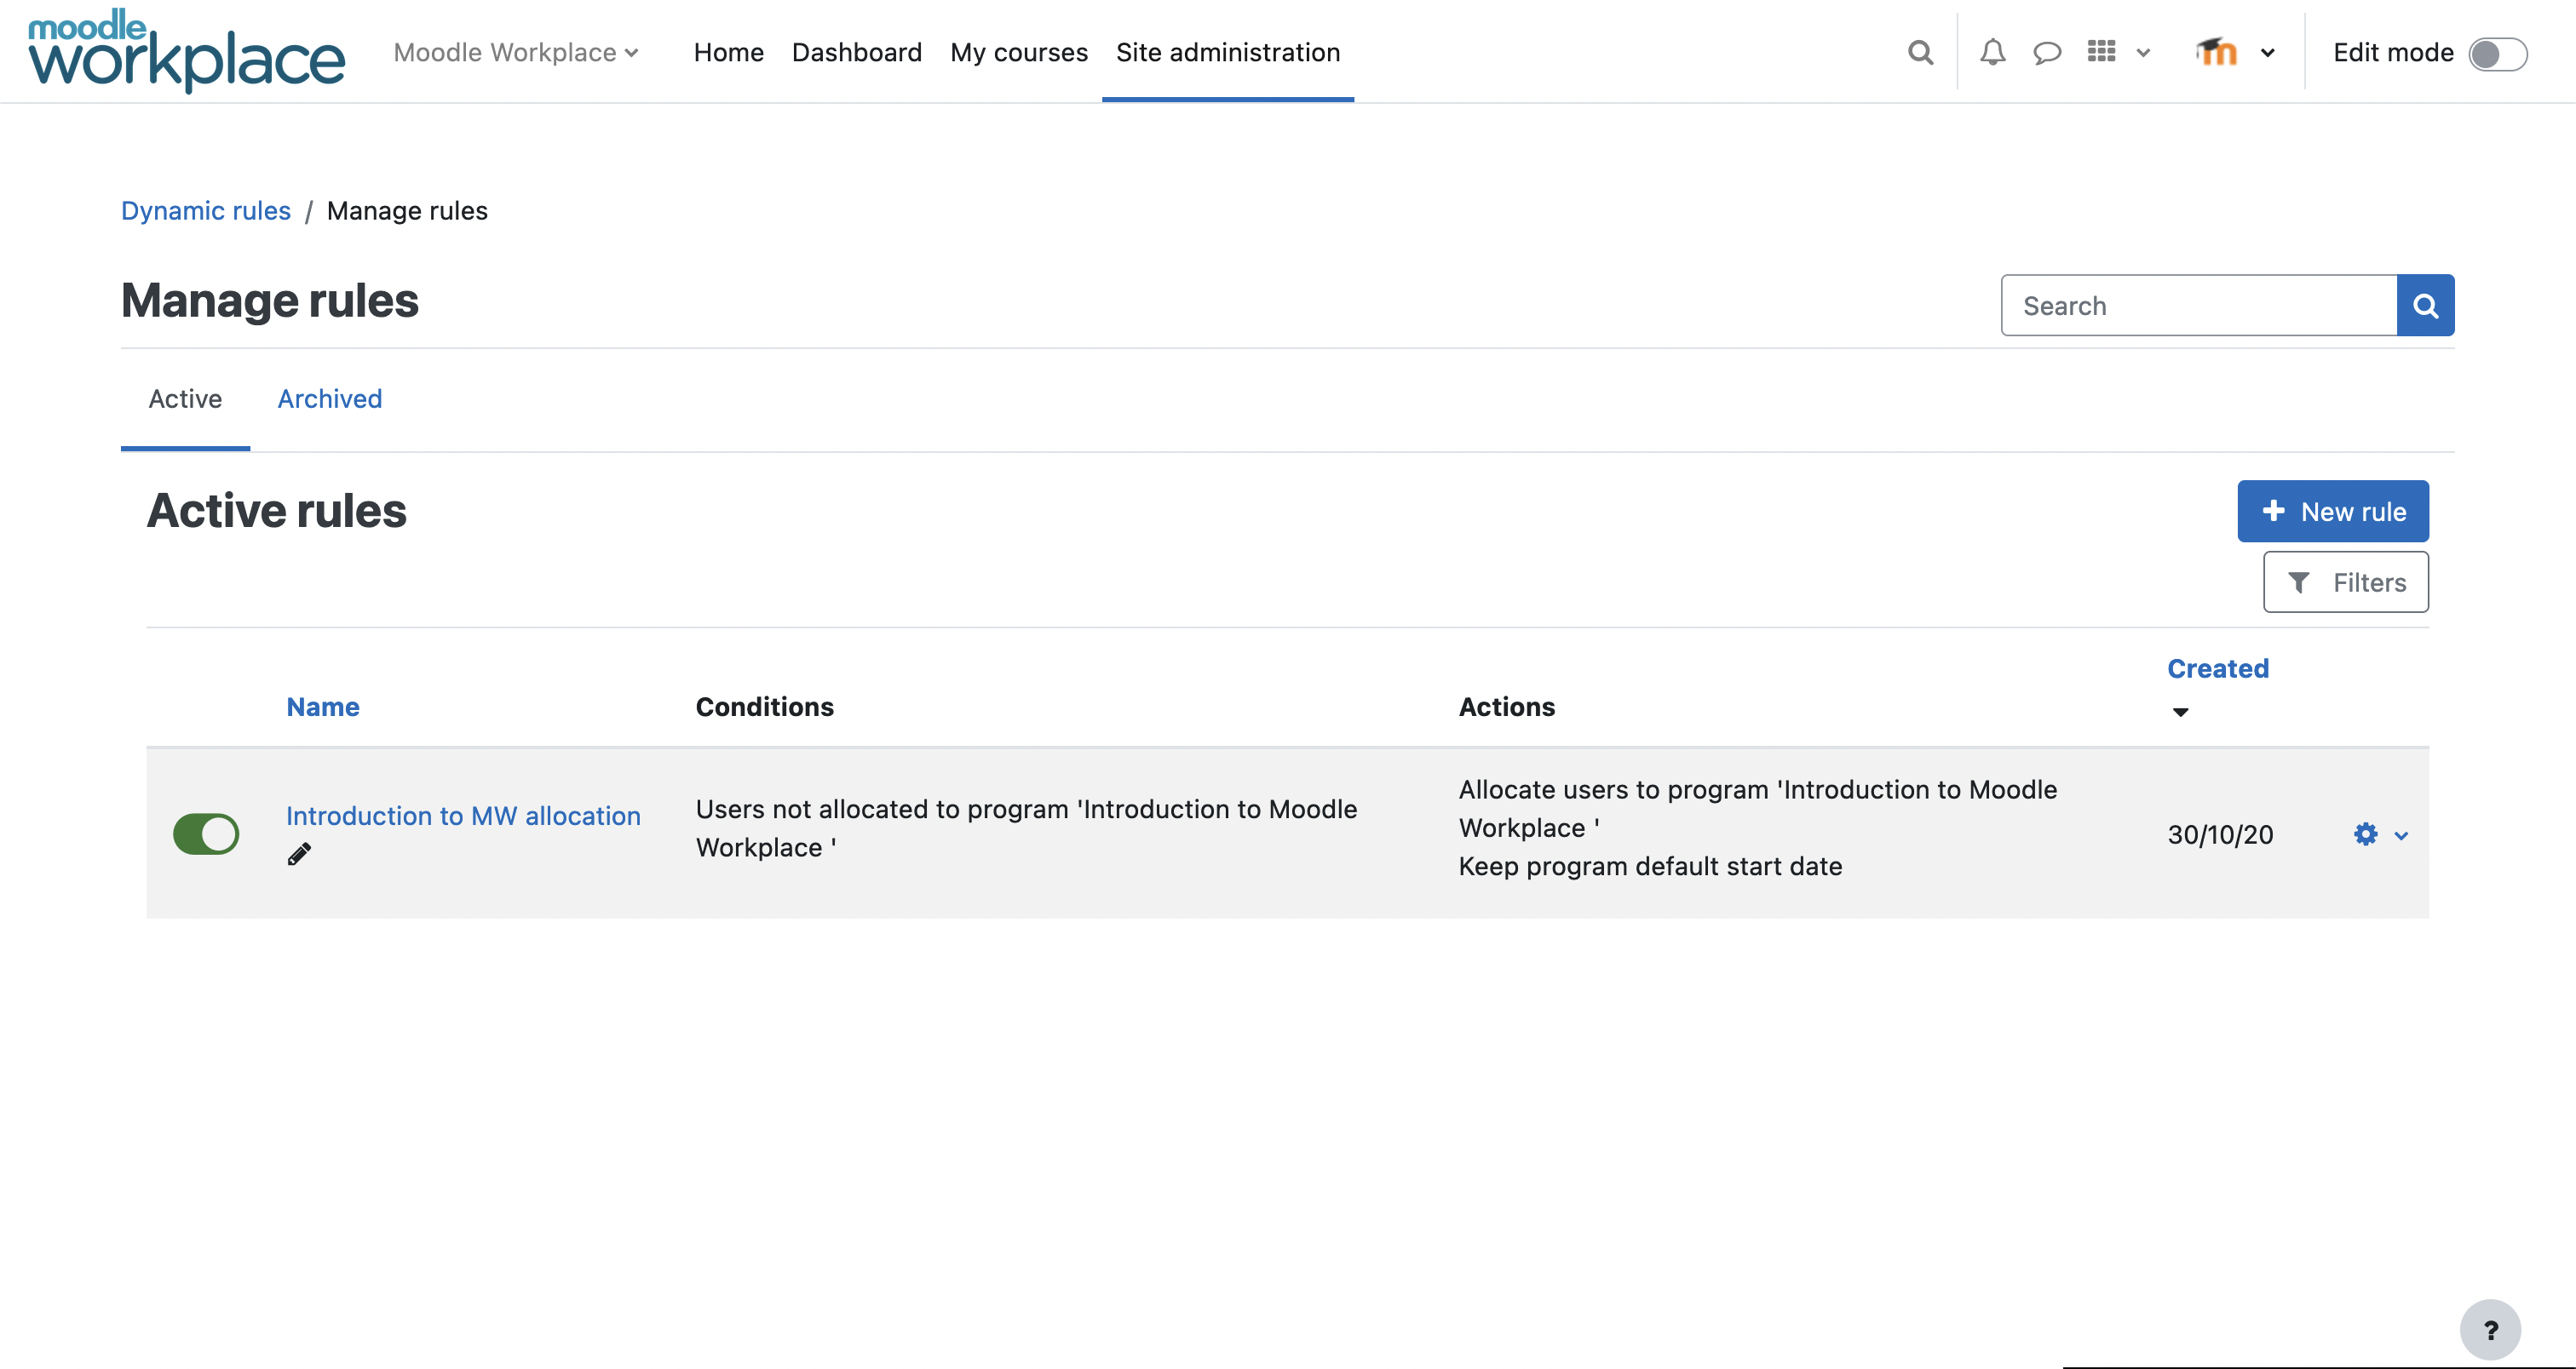Click the Created column sort arrow
Image resolution: width=2576 pixels, height=1369 pixels.
coord(2180,712)
